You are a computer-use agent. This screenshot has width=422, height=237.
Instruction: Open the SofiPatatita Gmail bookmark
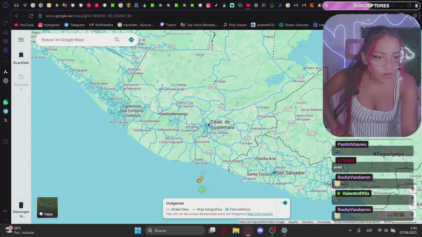(x=101, y=25)
